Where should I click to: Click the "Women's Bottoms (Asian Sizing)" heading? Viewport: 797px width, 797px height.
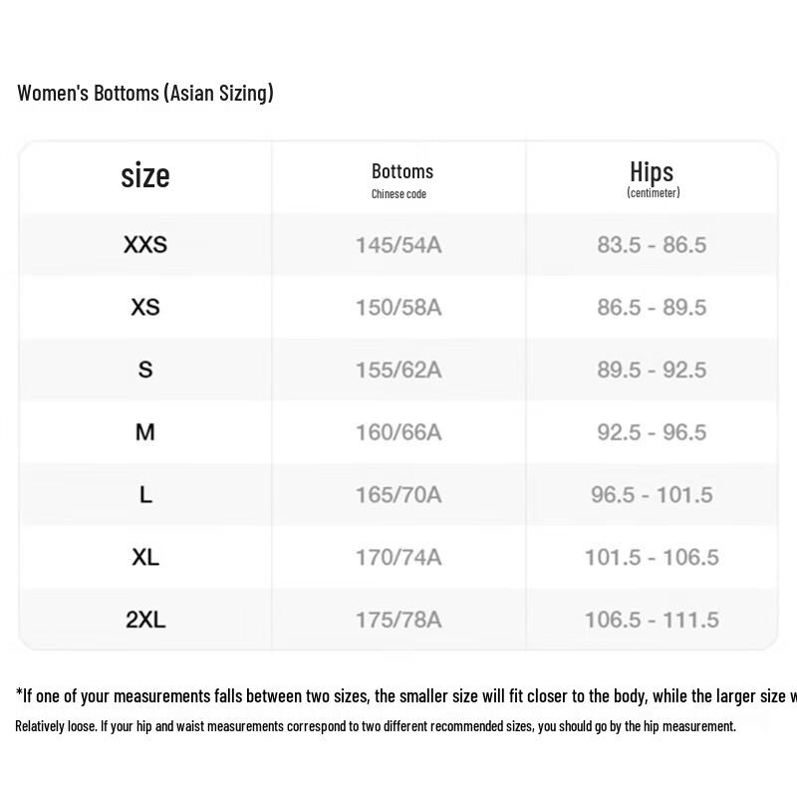click(145, 94)
